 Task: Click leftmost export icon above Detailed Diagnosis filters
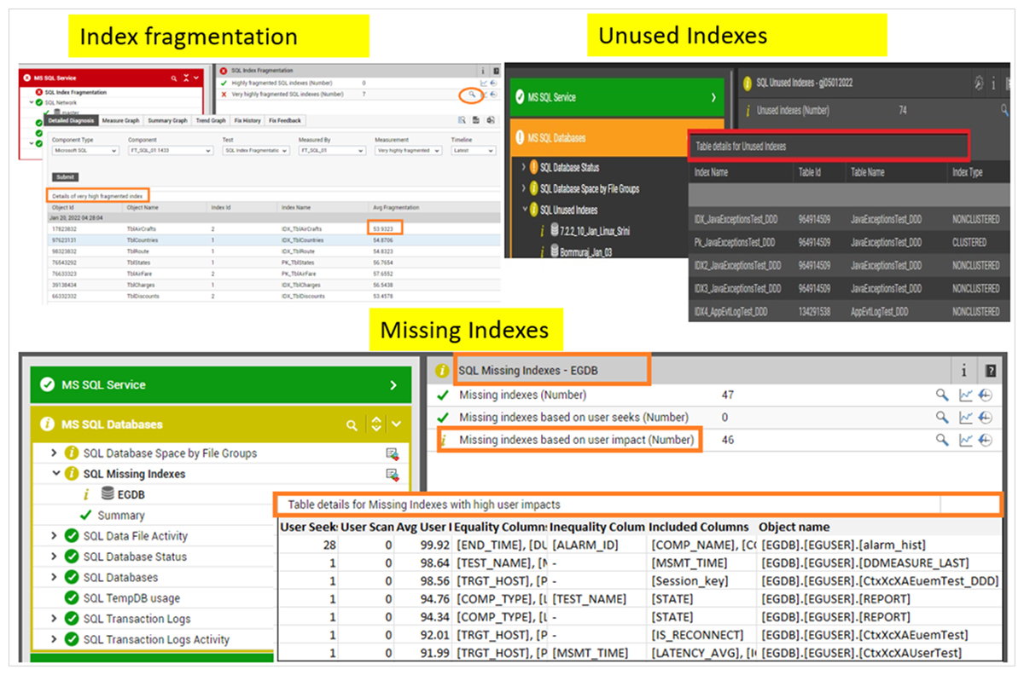tap(462, 120)
